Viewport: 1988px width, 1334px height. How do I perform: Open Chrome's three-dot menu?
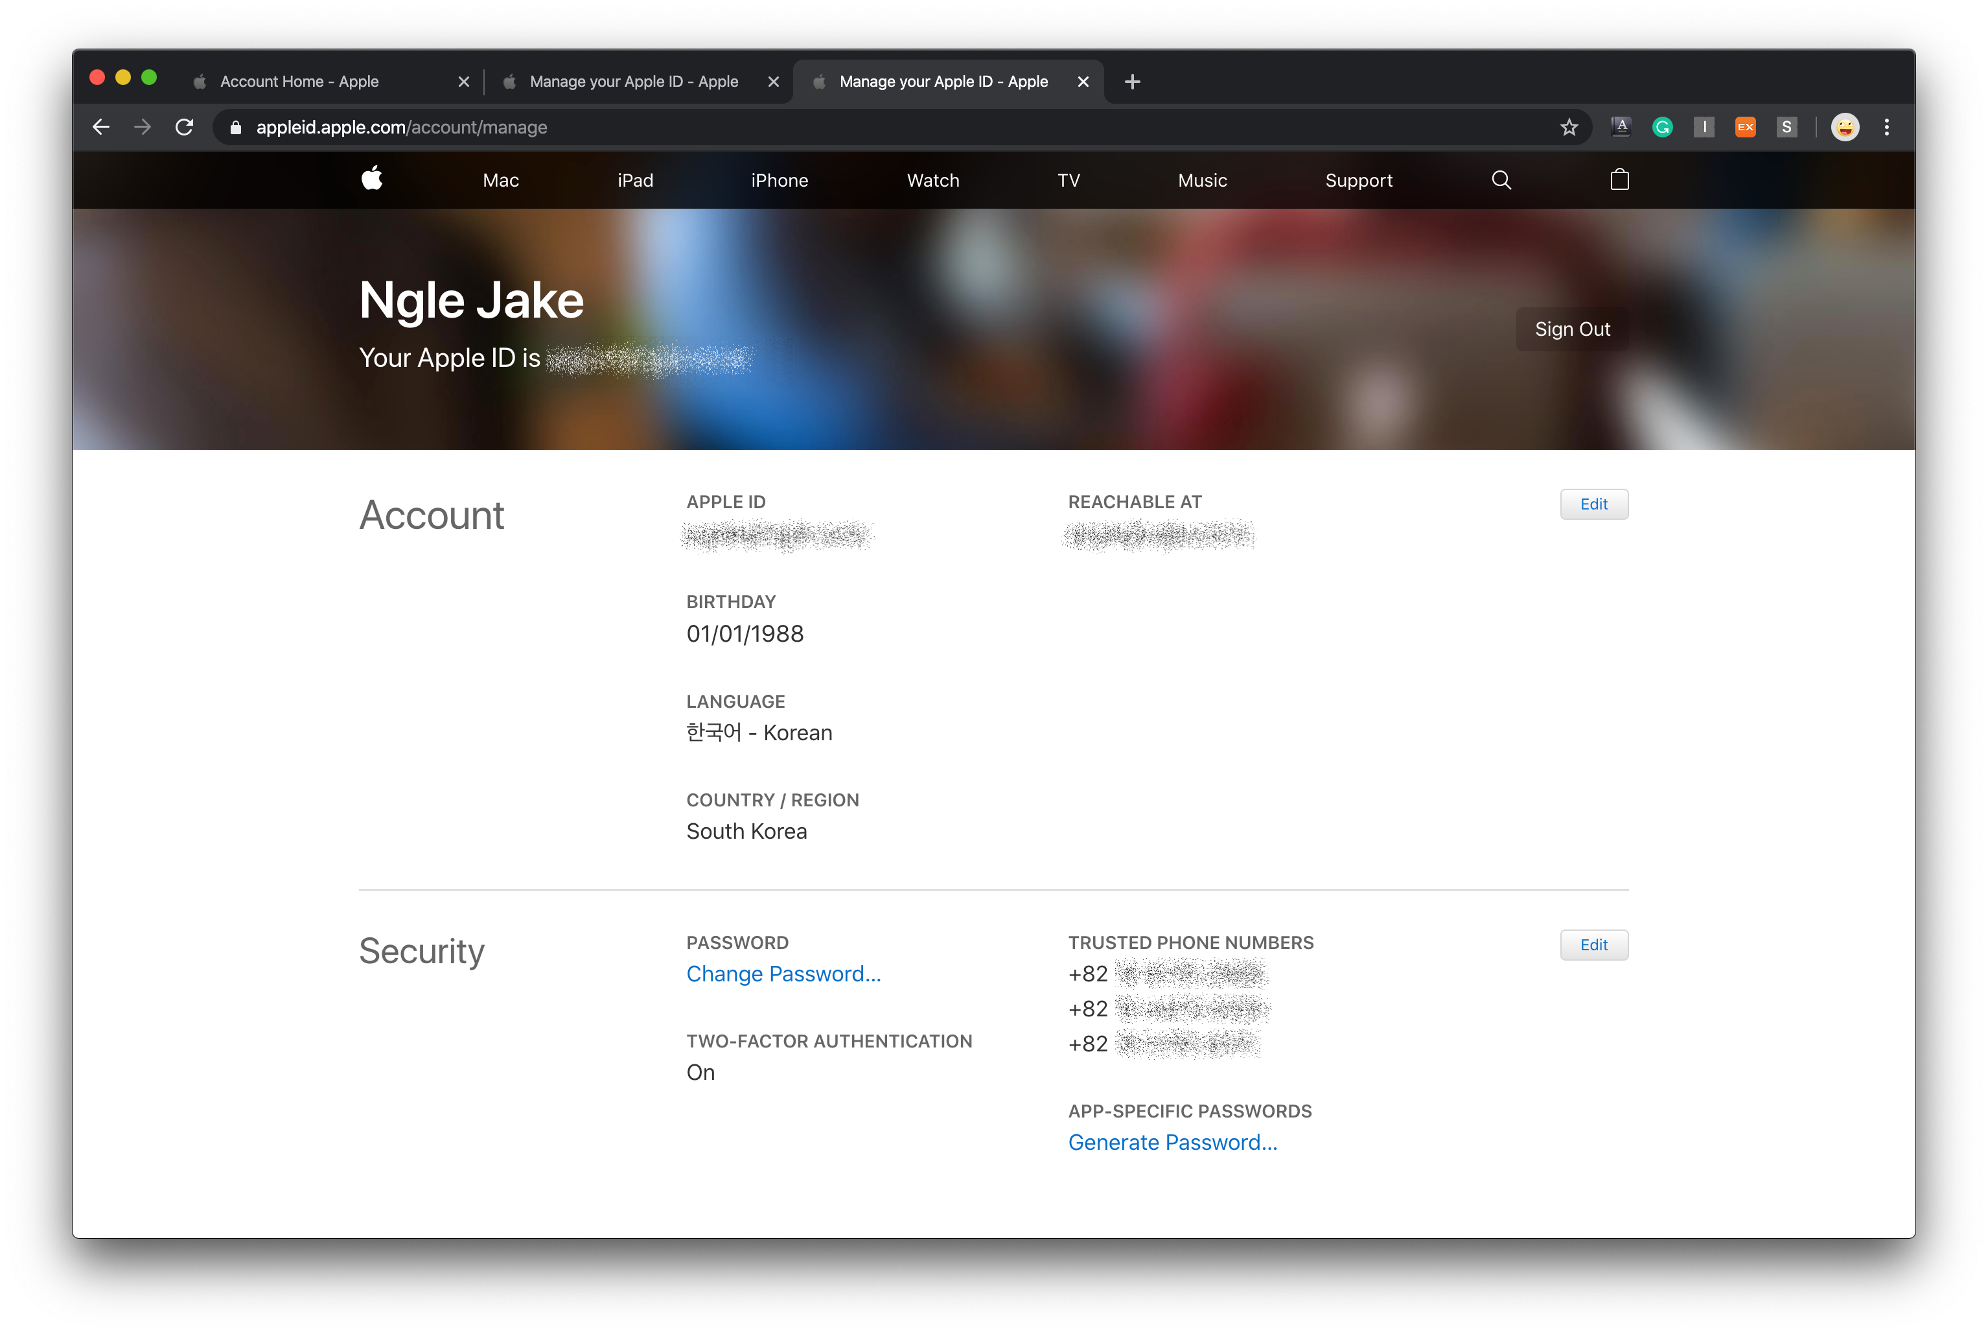(1886, 128)
